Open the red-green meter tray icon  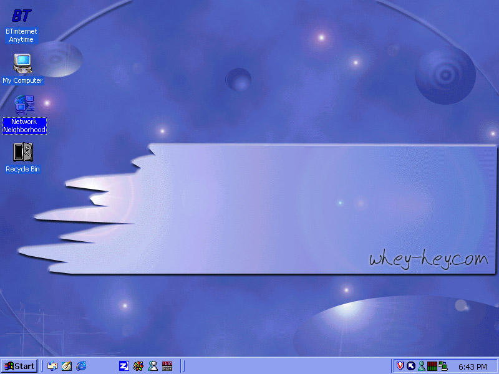coord(432,366)
